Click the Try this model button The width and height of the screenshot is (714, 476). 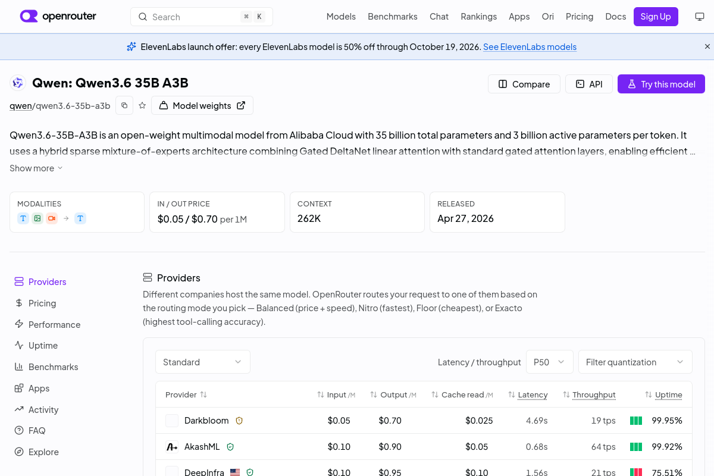[x=661, y=84]
